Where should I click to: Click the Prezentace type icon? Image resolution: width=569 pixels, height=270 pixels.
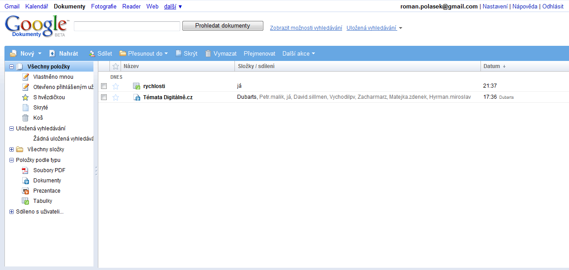(25, 191)
